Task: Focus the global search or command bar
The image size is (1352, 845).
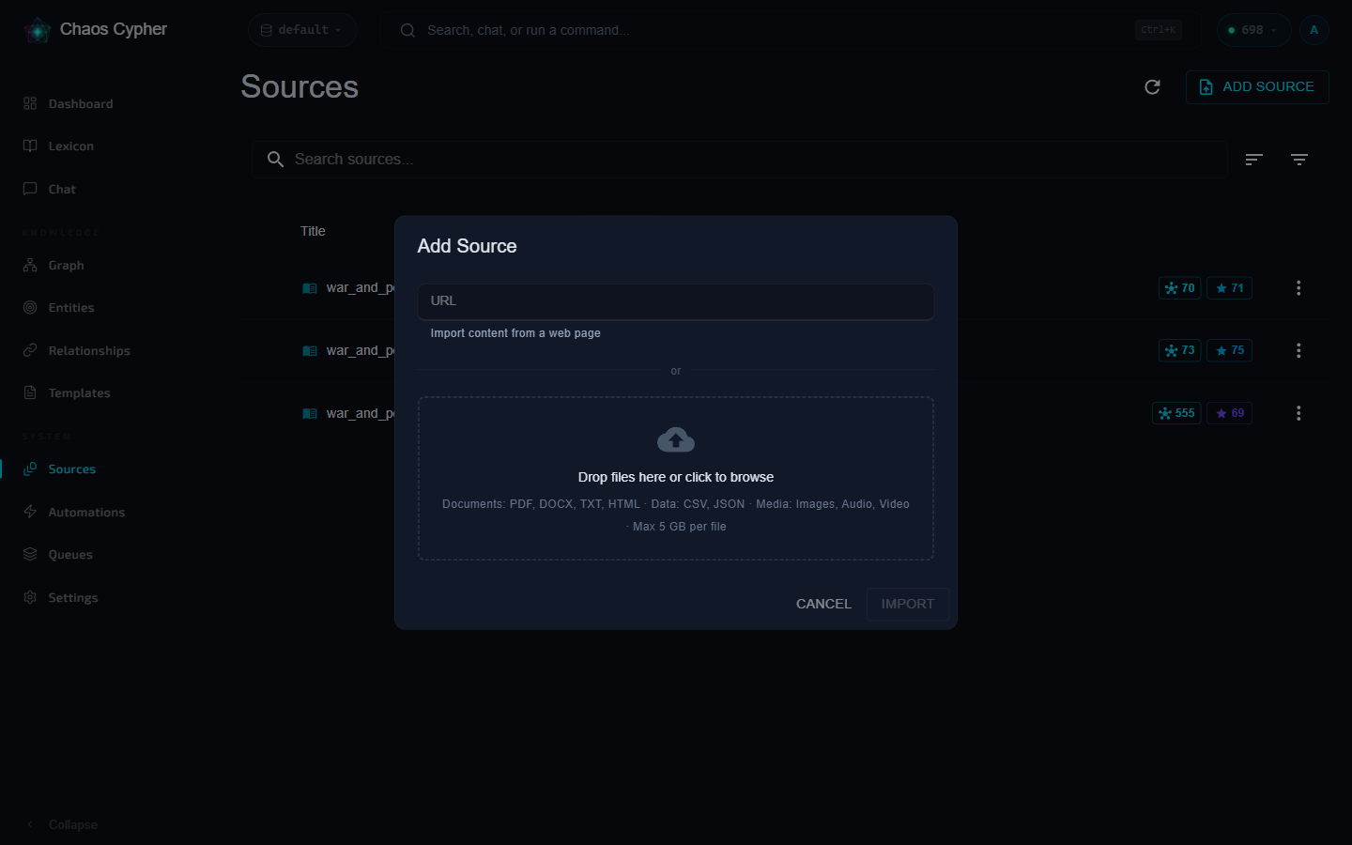Action: 789,30
